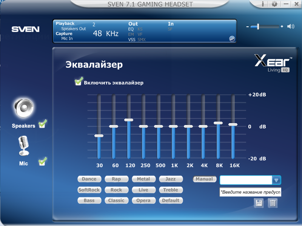Toggle the Speakers enabled checkmark
This screenshot has width=302, height=226.
point(43,124)
